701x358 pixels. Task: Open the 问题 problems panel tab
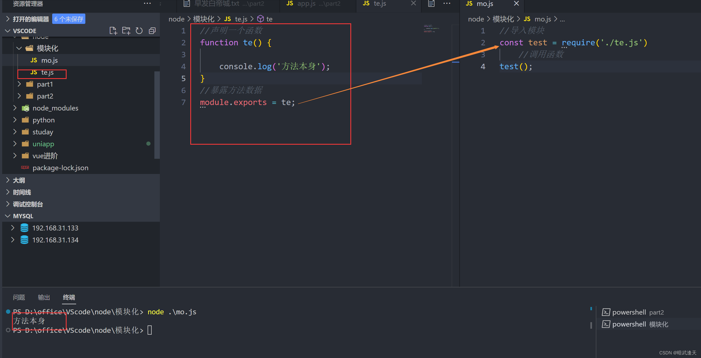click(19, 297)
